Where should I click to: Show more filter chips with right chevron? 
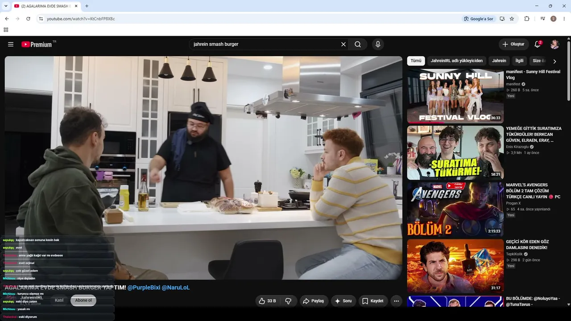(554, 61)
